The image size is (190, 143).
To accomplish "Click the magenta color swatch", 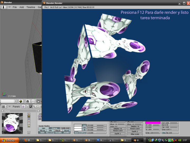I will point(153,123).
